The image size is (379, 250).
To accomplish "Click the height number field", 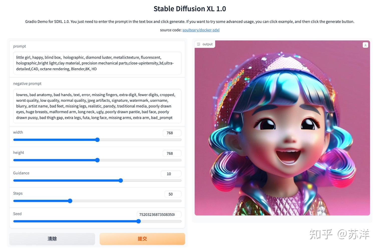I will point(172,153).
